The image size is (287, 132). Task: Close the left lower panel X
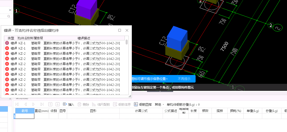point(10,99)
